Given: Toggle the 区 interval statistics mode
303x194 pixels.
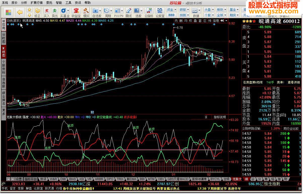Looking at the screenshot, I should (205, 21).
